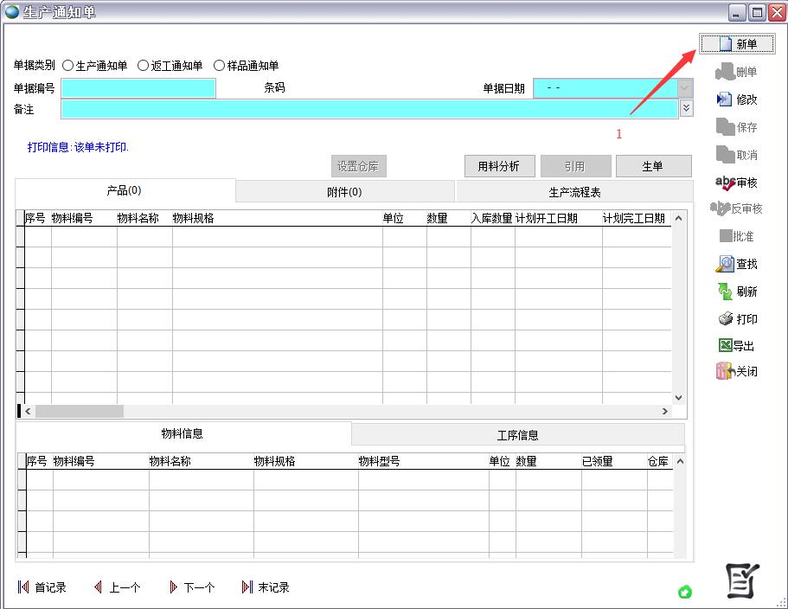The width and height of the screenshot is (788, 609).
Task: Click the 关闭 (Close) door icon
Action: [x=725, y=371]
